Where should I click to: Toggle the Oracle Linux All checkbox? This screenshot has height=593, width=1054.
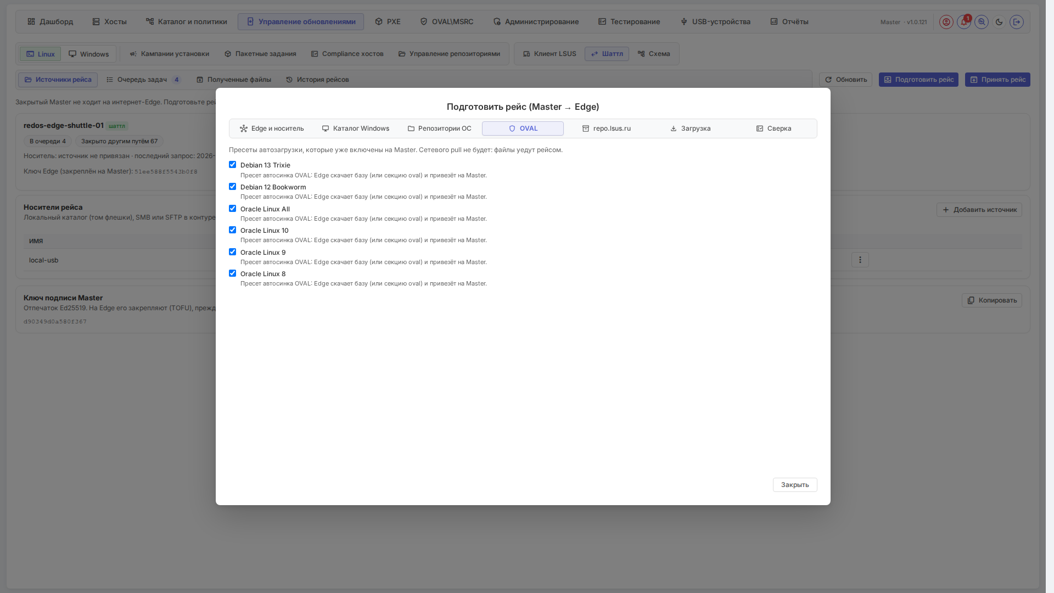pos(233,209)
